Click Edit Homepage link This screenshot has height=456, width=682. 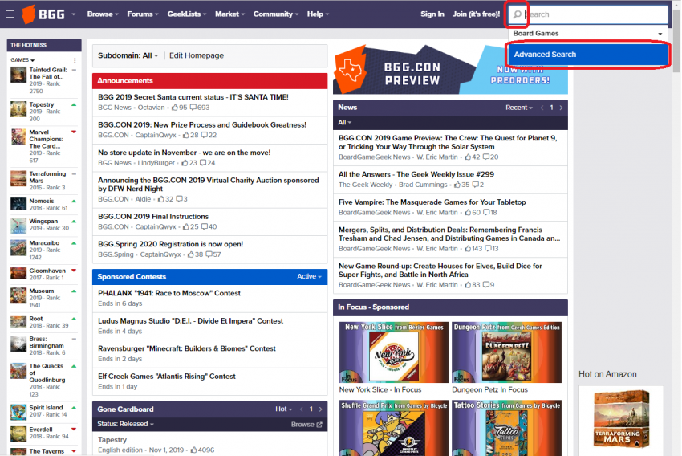pyautogui.click(x=197, y=55)
